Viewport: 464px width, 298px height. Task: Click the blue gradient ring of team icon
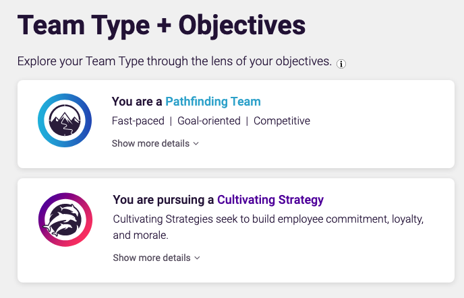point(41,120)
